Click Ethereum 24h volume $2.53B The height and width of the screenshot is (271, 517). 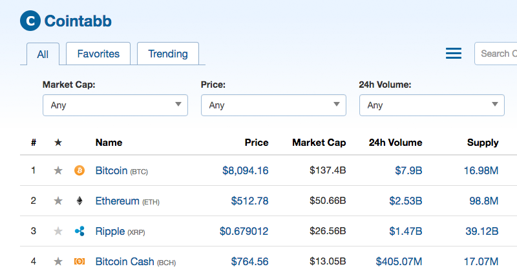click(x=406, y=201)
